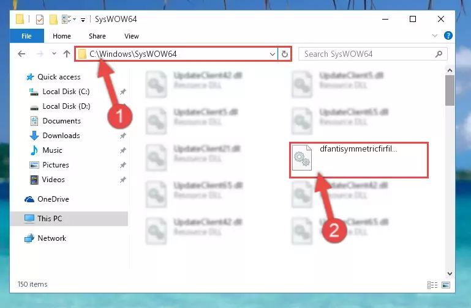Go up one folder with Up arrow
Screen dimensions: 471x308
coord(67,54)
